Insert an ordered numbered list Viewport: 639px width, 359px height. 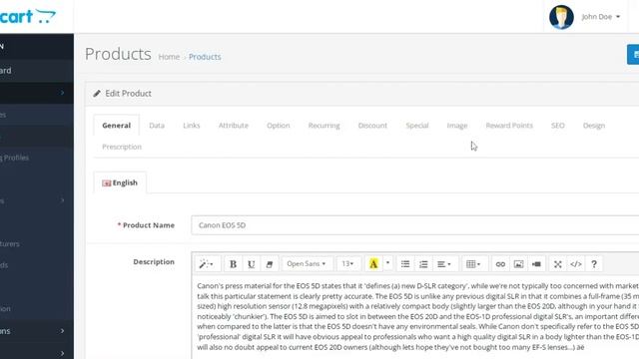423,264
